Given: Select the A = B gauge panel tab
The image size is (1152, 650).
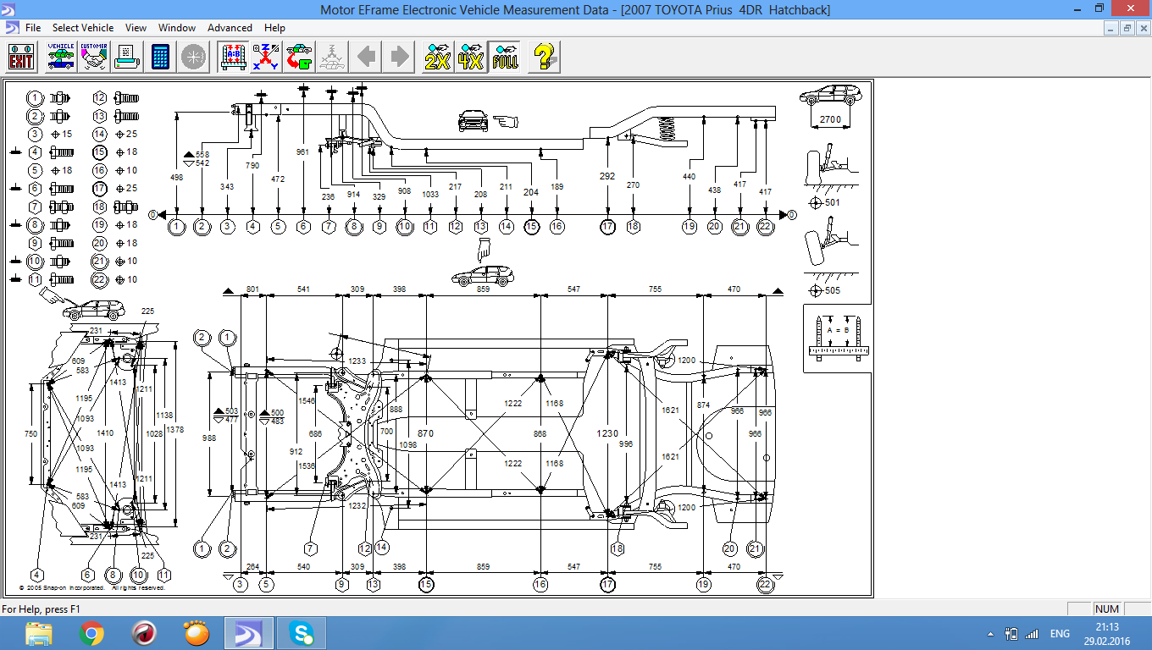Looking at the screenshot, I should pyautogui.click(x=837, y=338).
